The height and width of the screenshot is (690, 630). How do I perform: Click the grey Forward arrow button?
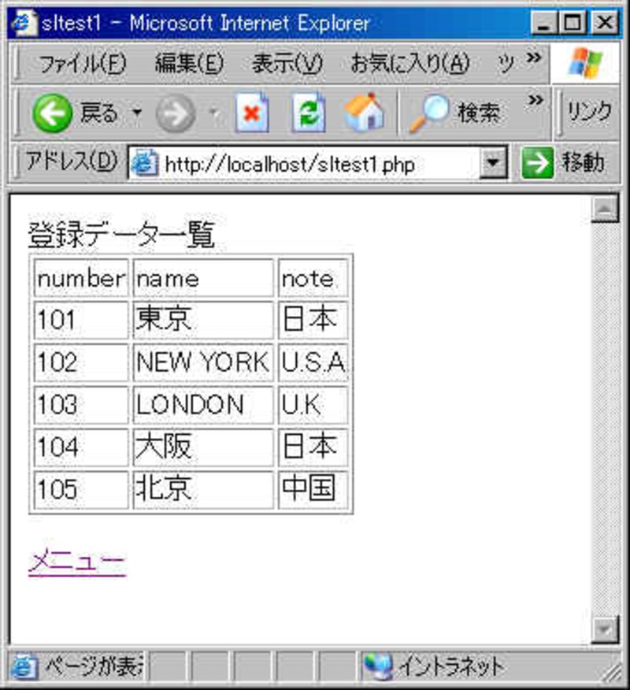pyautogui.click(x=176, y=114)
